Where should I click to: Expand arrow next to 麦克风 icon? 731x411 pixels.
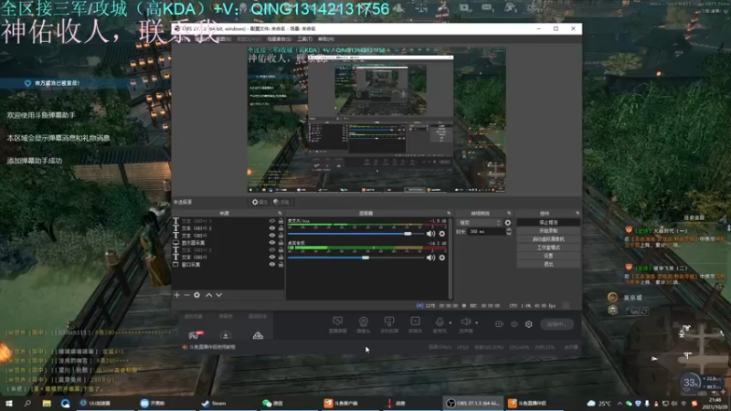click(x=450, y=322)
